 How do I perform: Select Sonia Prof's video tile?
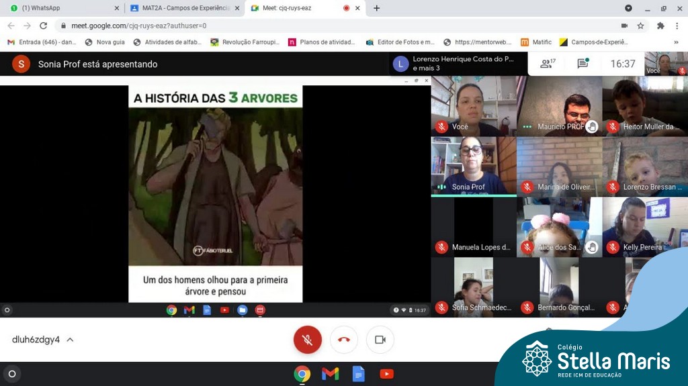(x=474, y=166)
